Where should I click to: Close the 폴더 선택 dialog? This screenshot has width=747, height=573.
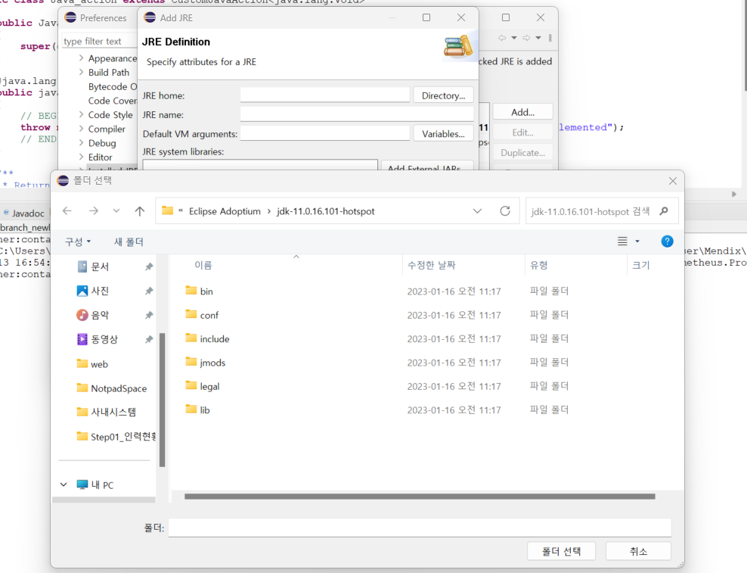coord(673,181)
